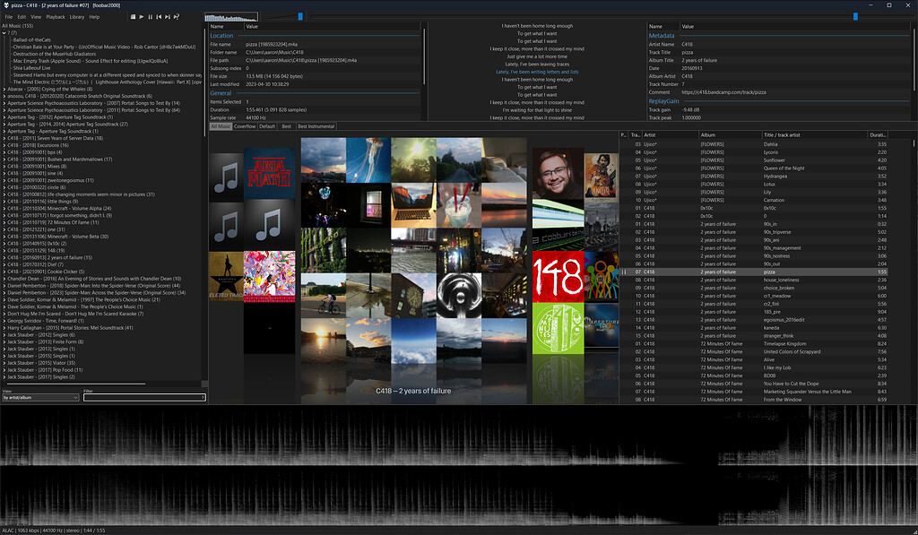This screenshot has height=535, width=918.
Task: Click the play button in the toolbar
Action: [142, 17]
